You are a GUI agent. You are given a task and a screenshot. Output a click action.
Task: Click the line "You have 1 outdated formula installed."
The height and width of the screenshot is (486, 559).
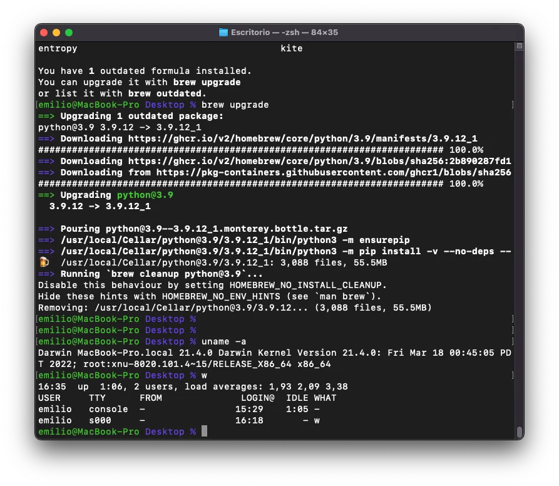click(145, 71)
